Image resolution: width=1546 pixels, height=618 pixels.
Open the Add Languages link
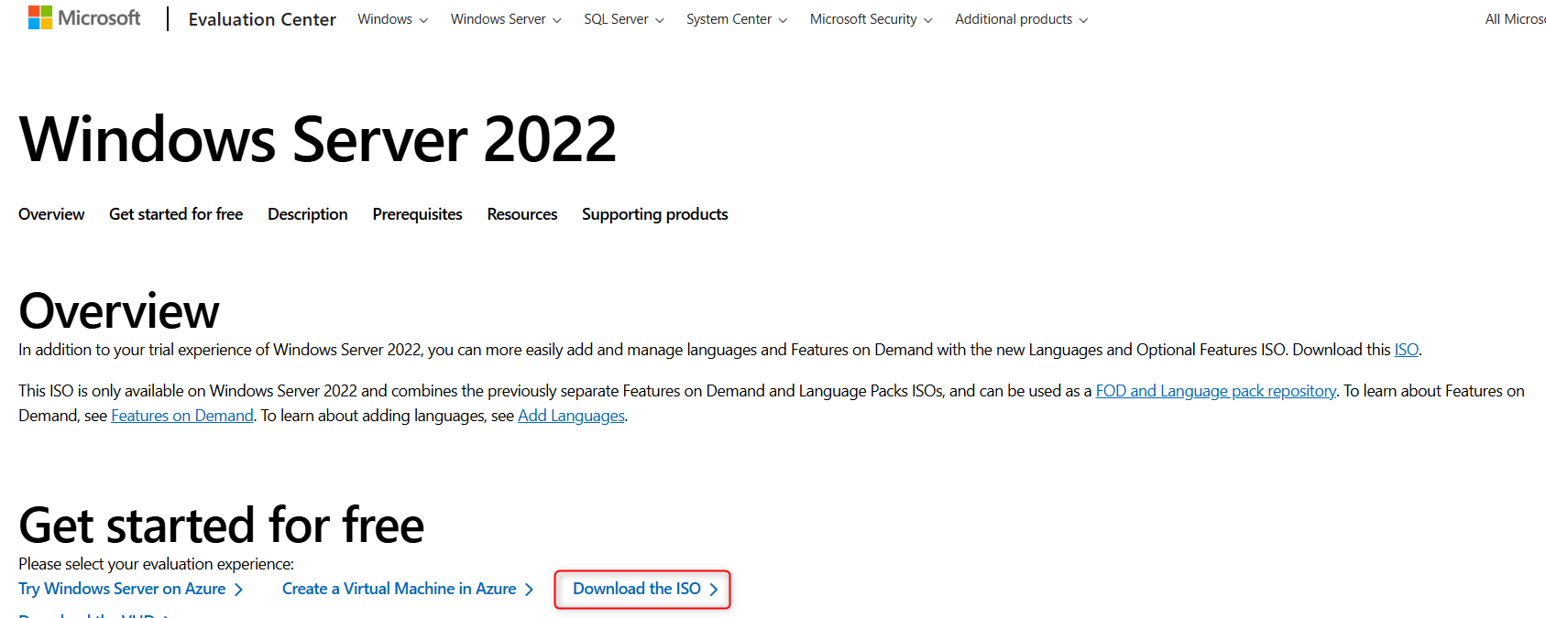571,416
